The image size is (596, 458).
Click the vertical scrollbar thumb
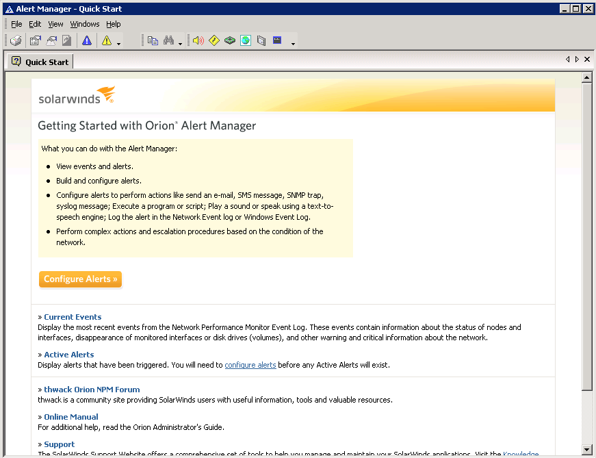(x=587, y=237)
